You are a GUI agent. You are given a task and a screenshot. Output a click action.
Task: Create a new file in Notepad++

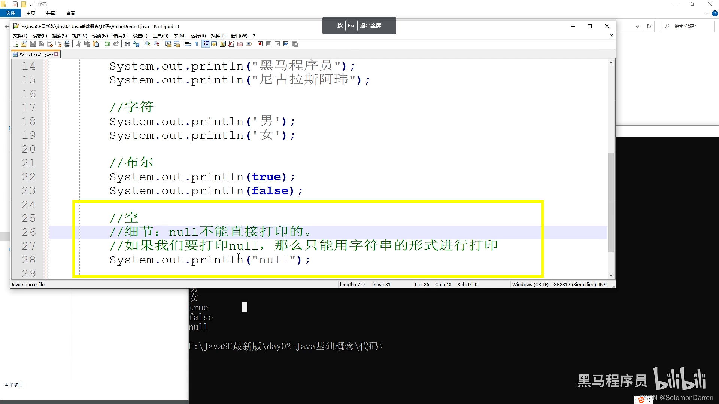(15, 44)
